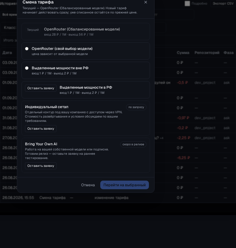Toggle the Подробно checkbox in background page
Image resolution: width=236 pixels, height=248 pixels.
(187, 4)
